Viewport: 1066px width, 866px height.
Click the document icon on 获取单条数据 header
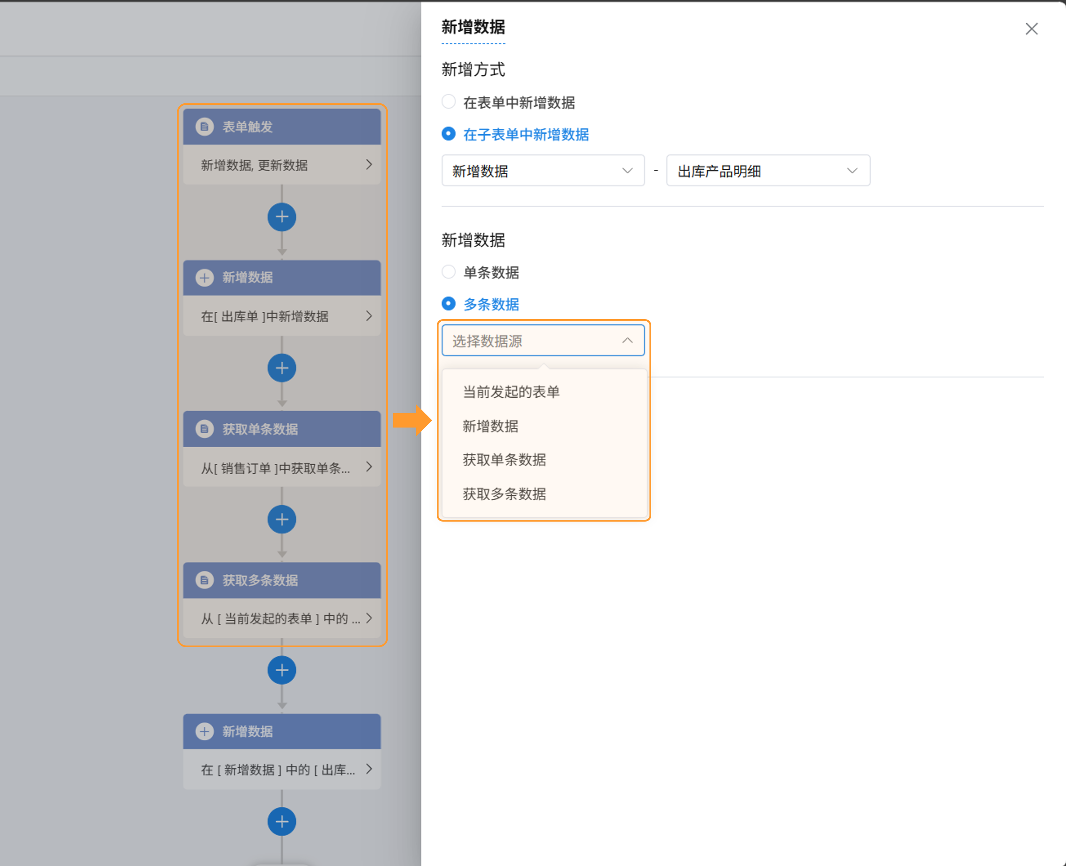[205, 429]
